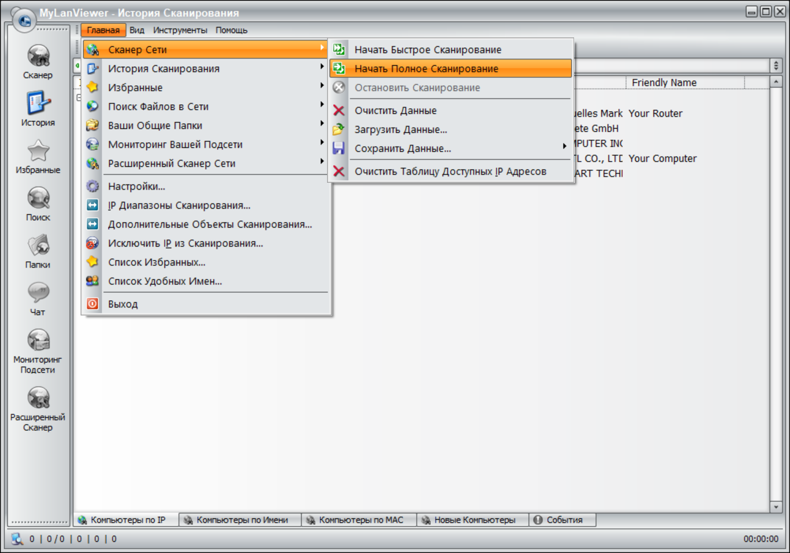
Task: Click the Friendly Name column header
Action: (x=685, y=83)
